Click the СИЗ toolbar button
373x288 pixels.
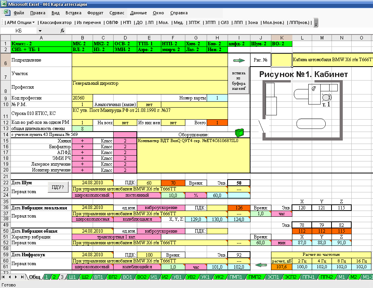tap(225, 23)
